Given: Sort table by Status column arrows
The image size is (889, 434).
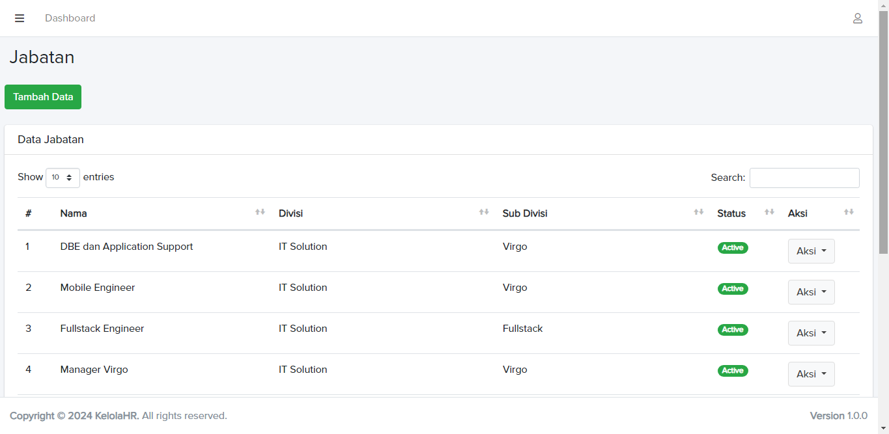Looking at the screenshot, I should (x=769, y=212).
